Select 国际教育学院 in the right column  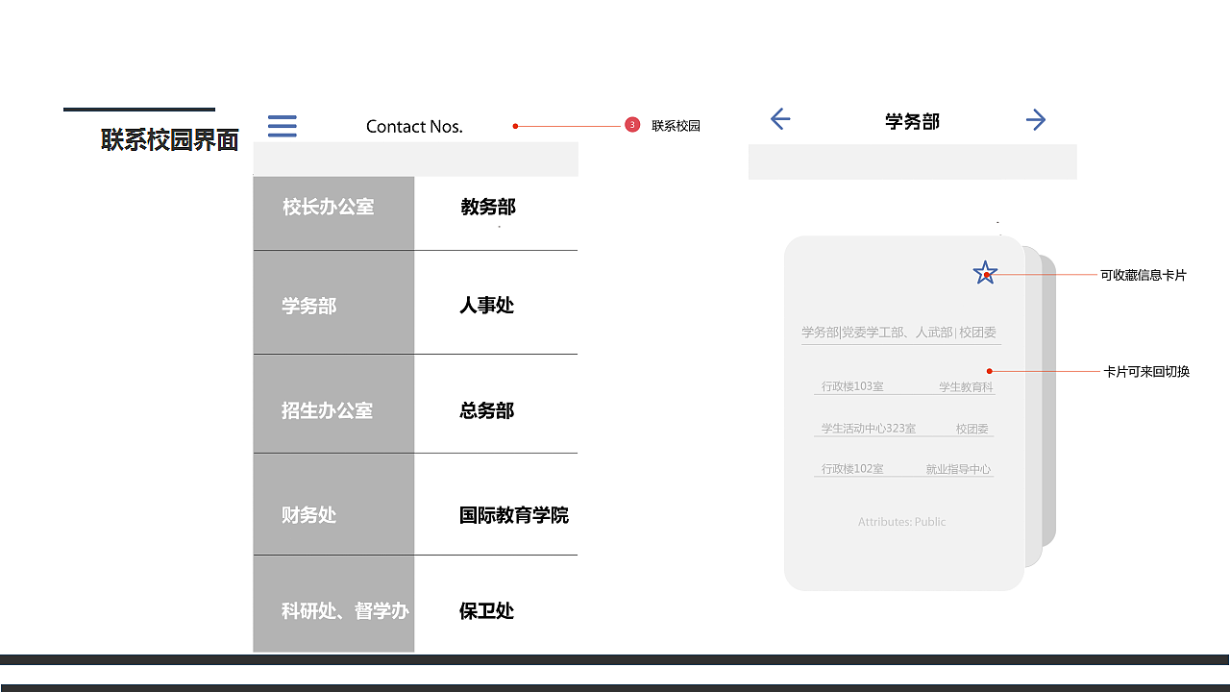click(x=513, y=515)
